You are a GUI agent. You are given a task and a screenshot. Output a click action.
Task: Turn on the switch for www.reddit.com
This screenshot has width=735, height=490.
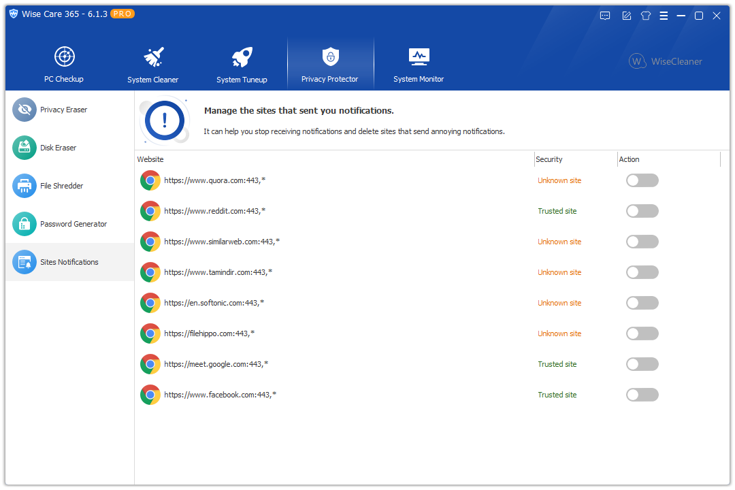click(642, 211)
